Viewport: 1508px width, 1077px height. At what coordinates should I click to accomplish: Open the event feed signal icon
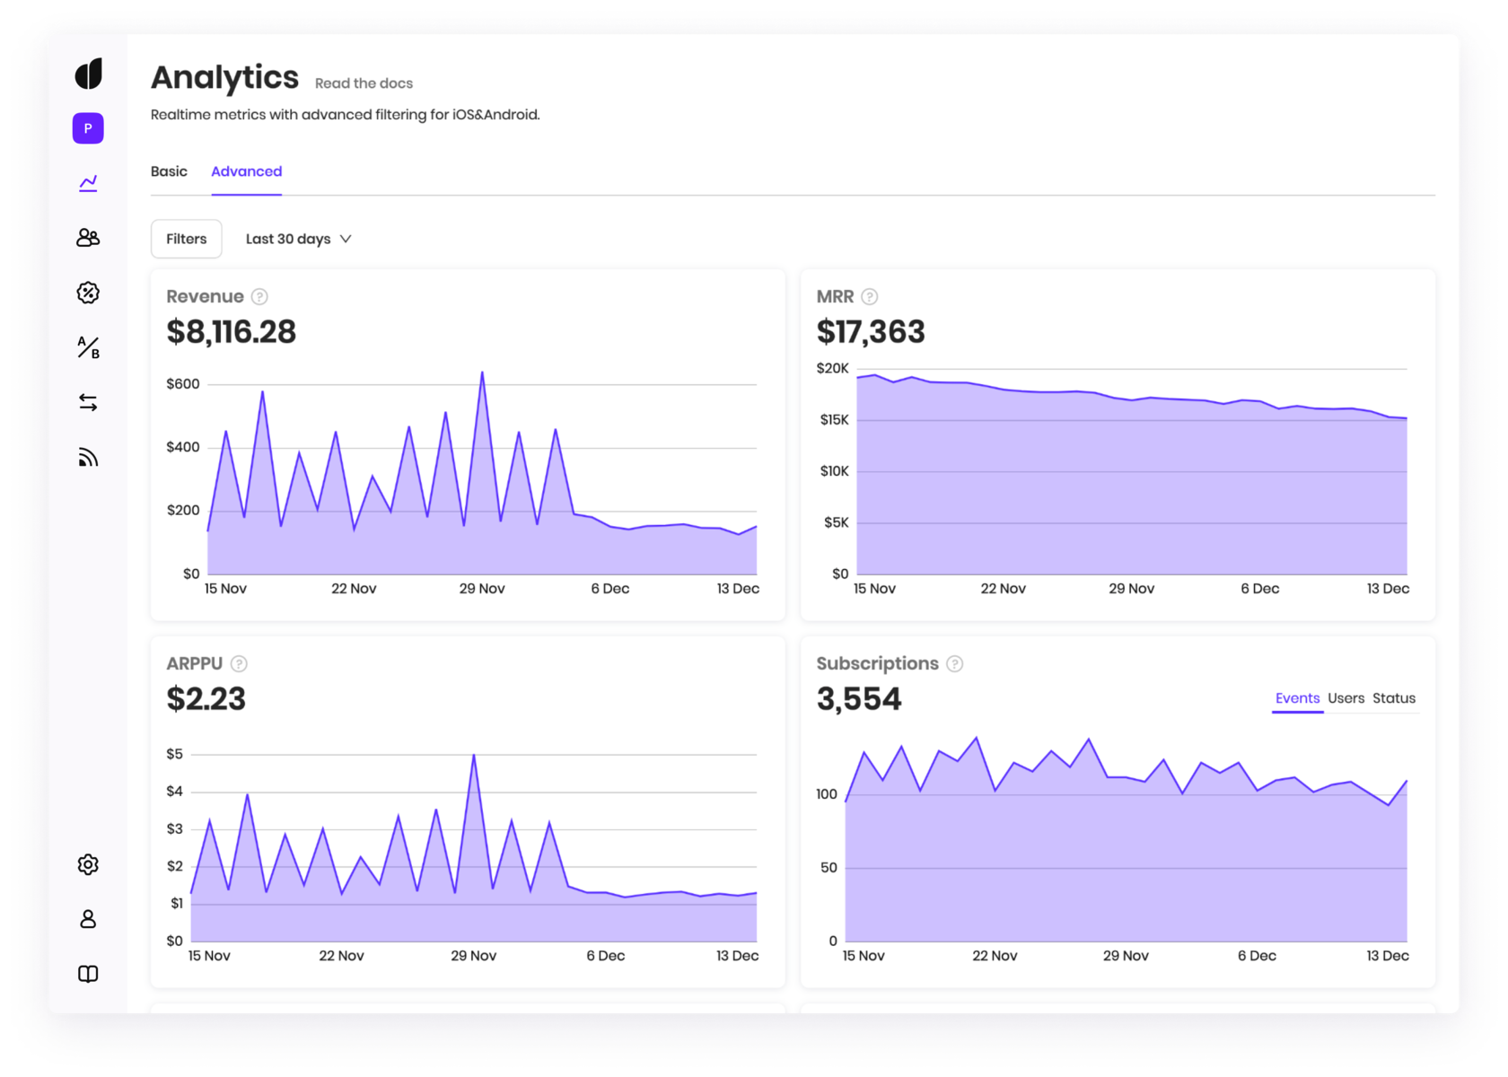pos(88,458)
